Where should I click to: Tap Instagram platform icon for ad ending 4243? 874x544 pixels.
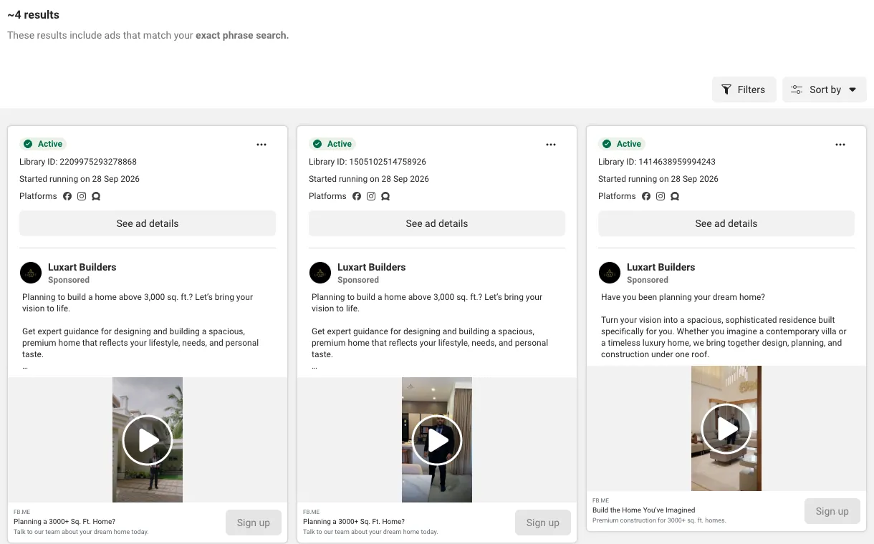click(x=661, y=196)
